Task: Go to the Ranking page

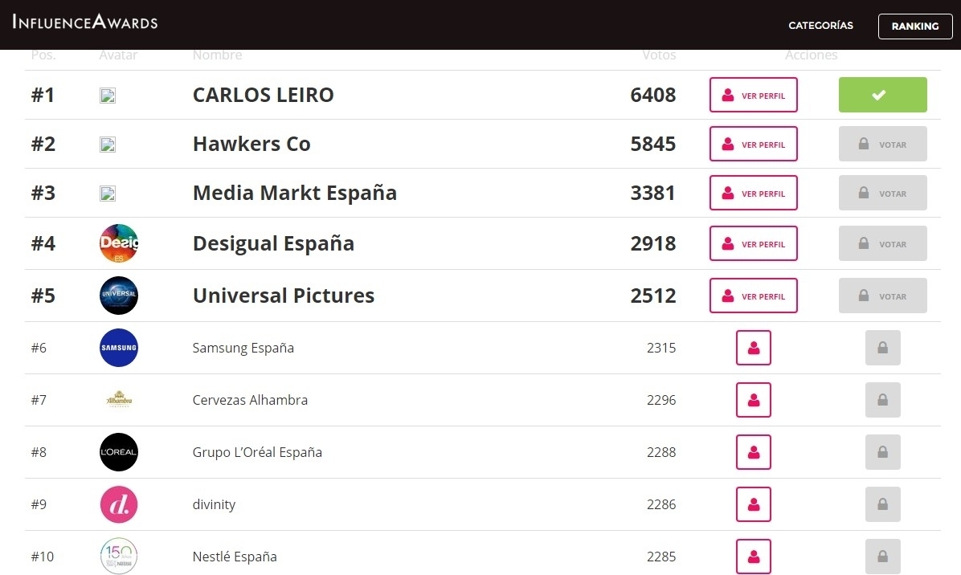Action: (914, 26)
